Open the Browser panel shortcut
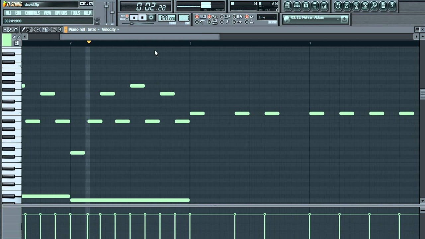The width and height of the screenshot is (425, 239). pyautogui.click(x=315, y=5)
